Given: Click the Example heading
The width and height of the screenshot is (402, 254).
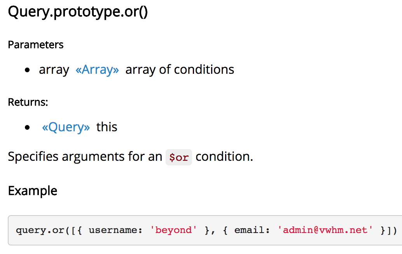Looking at the screenshot, I should click(x=33, y=191).
